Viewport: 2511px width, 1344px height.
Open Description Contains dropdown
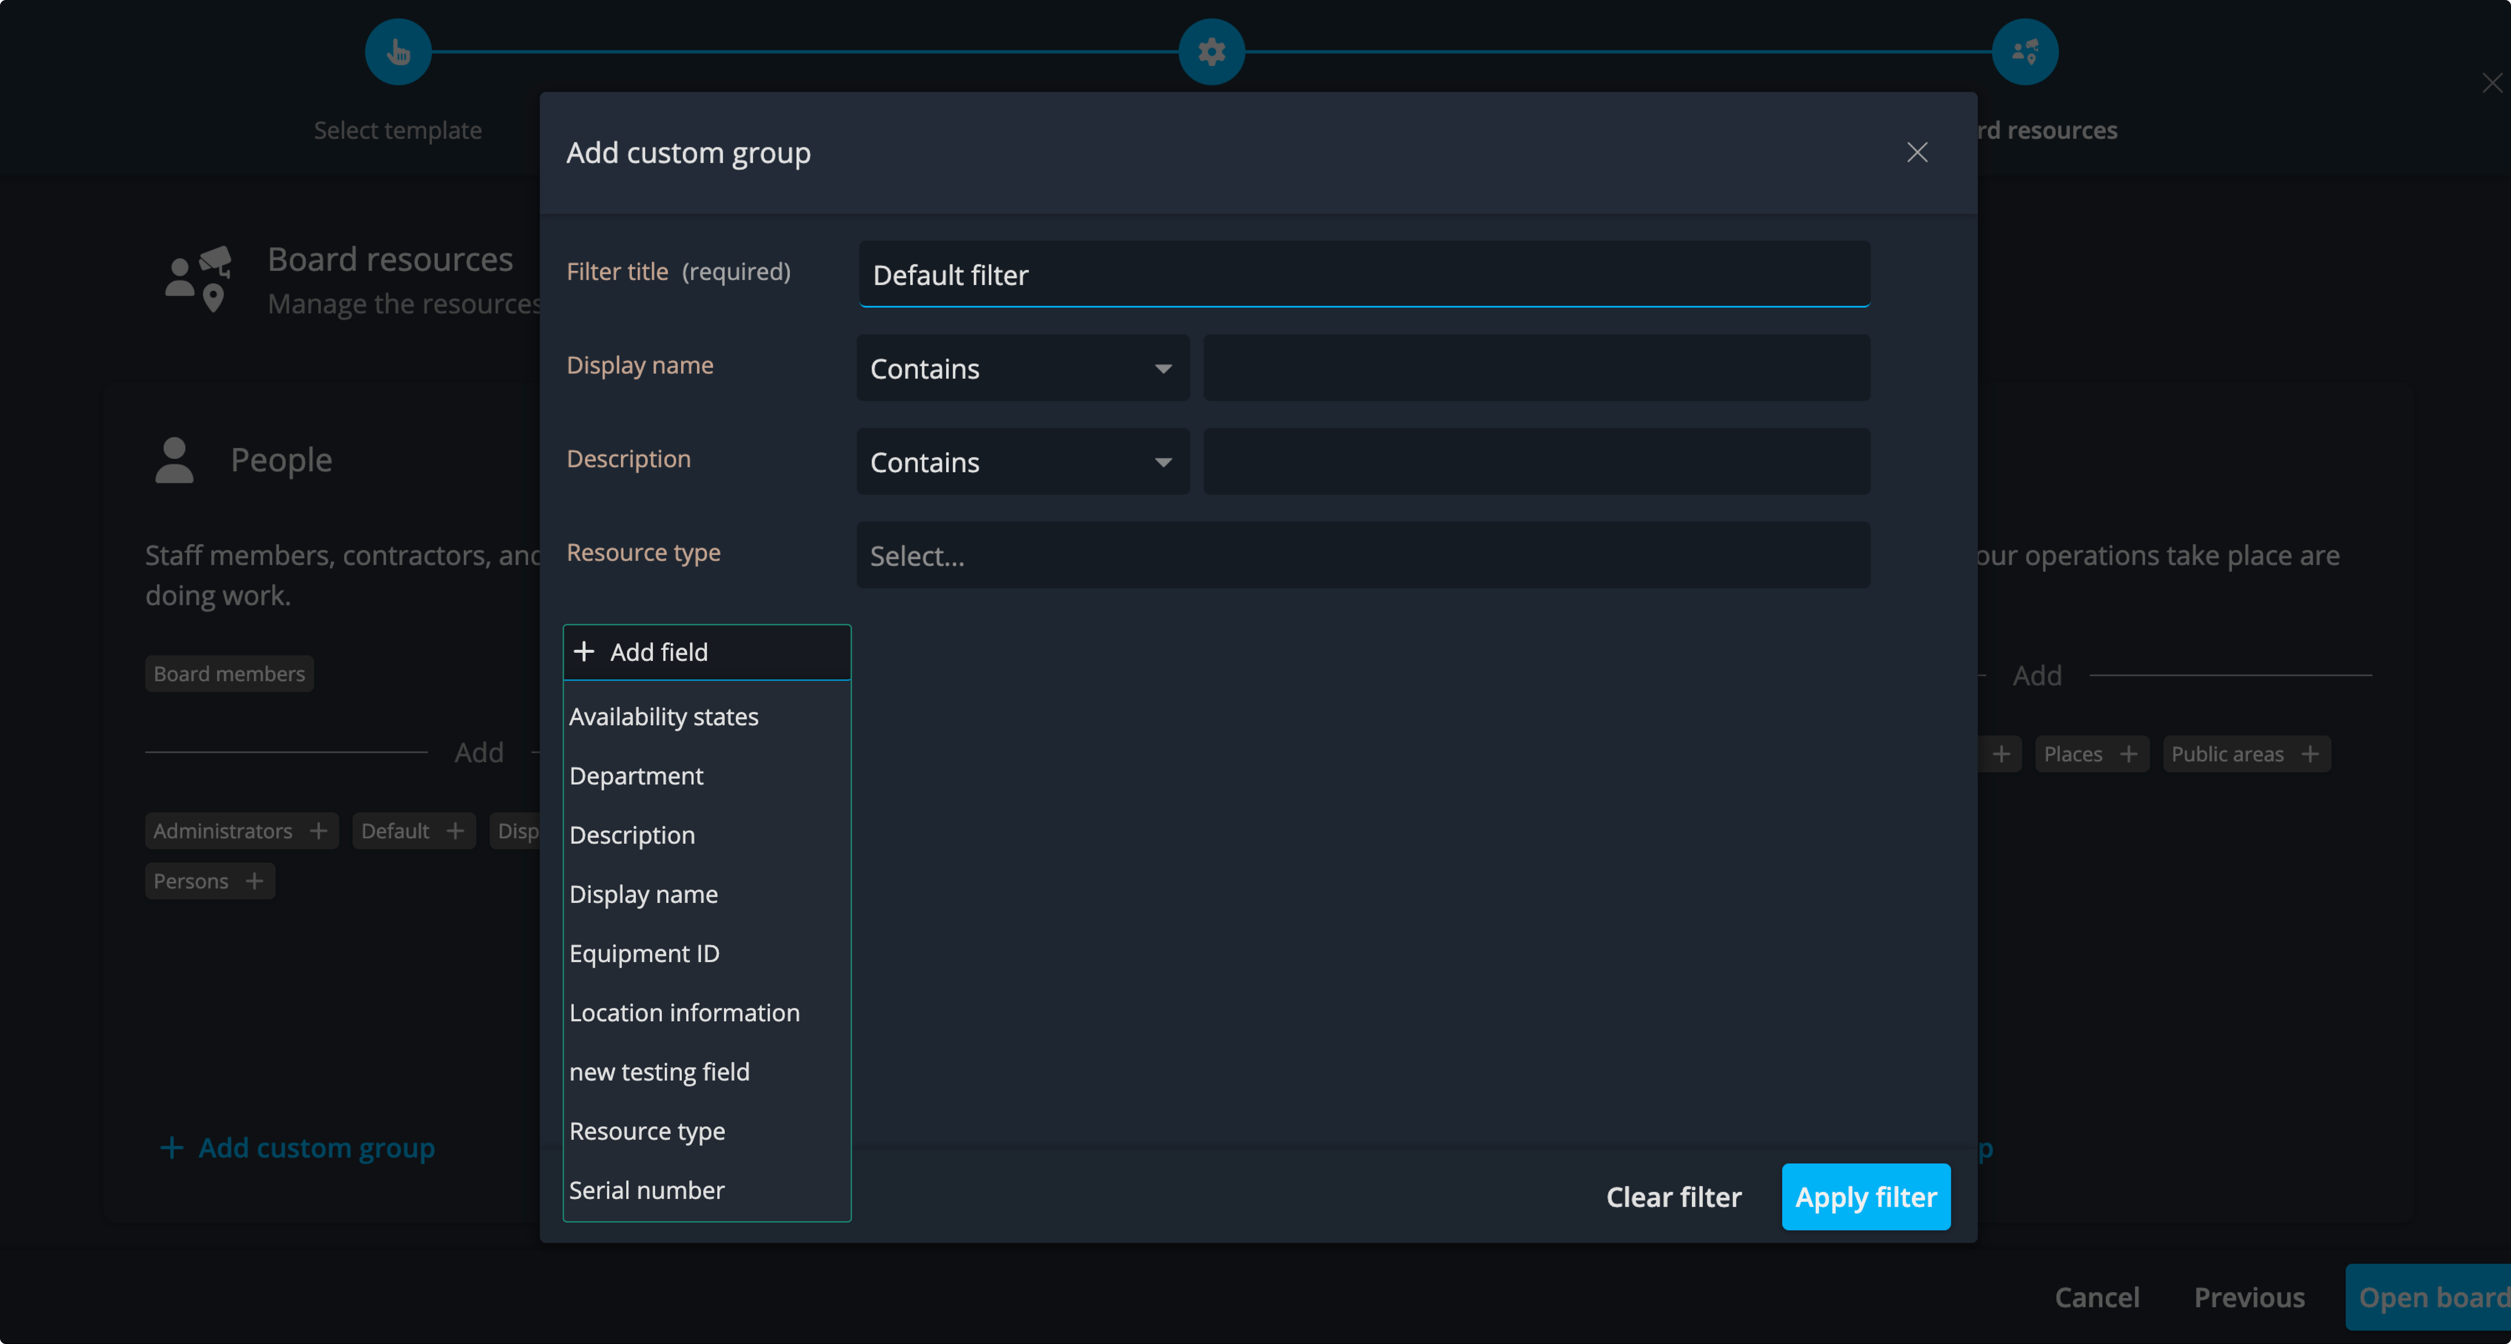1022,462
